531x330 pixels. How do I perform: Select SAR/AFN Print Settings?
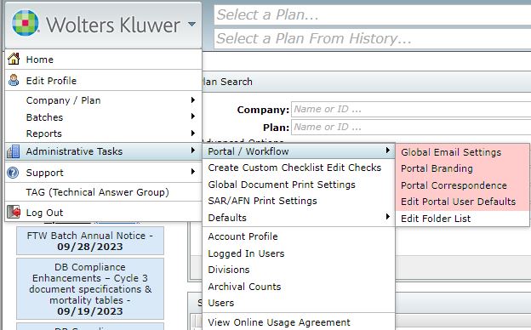(299, 201)
